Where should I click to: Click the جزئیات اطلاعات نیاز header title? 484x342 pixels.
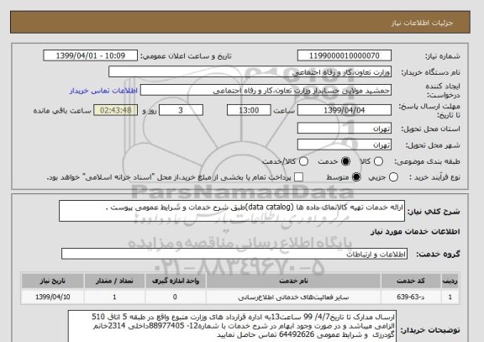(x=422, y=23)
